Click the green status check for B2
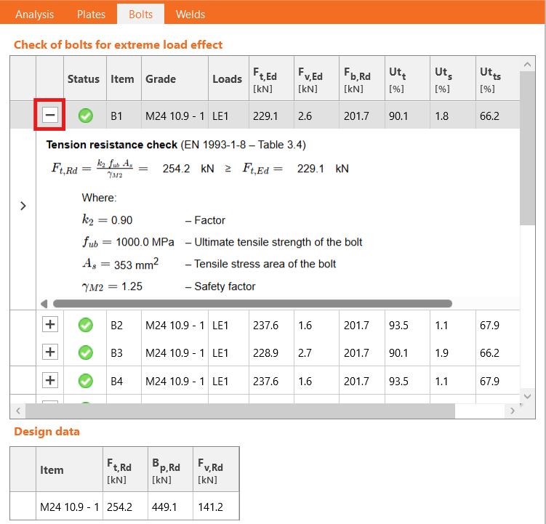 click(86, 326)
